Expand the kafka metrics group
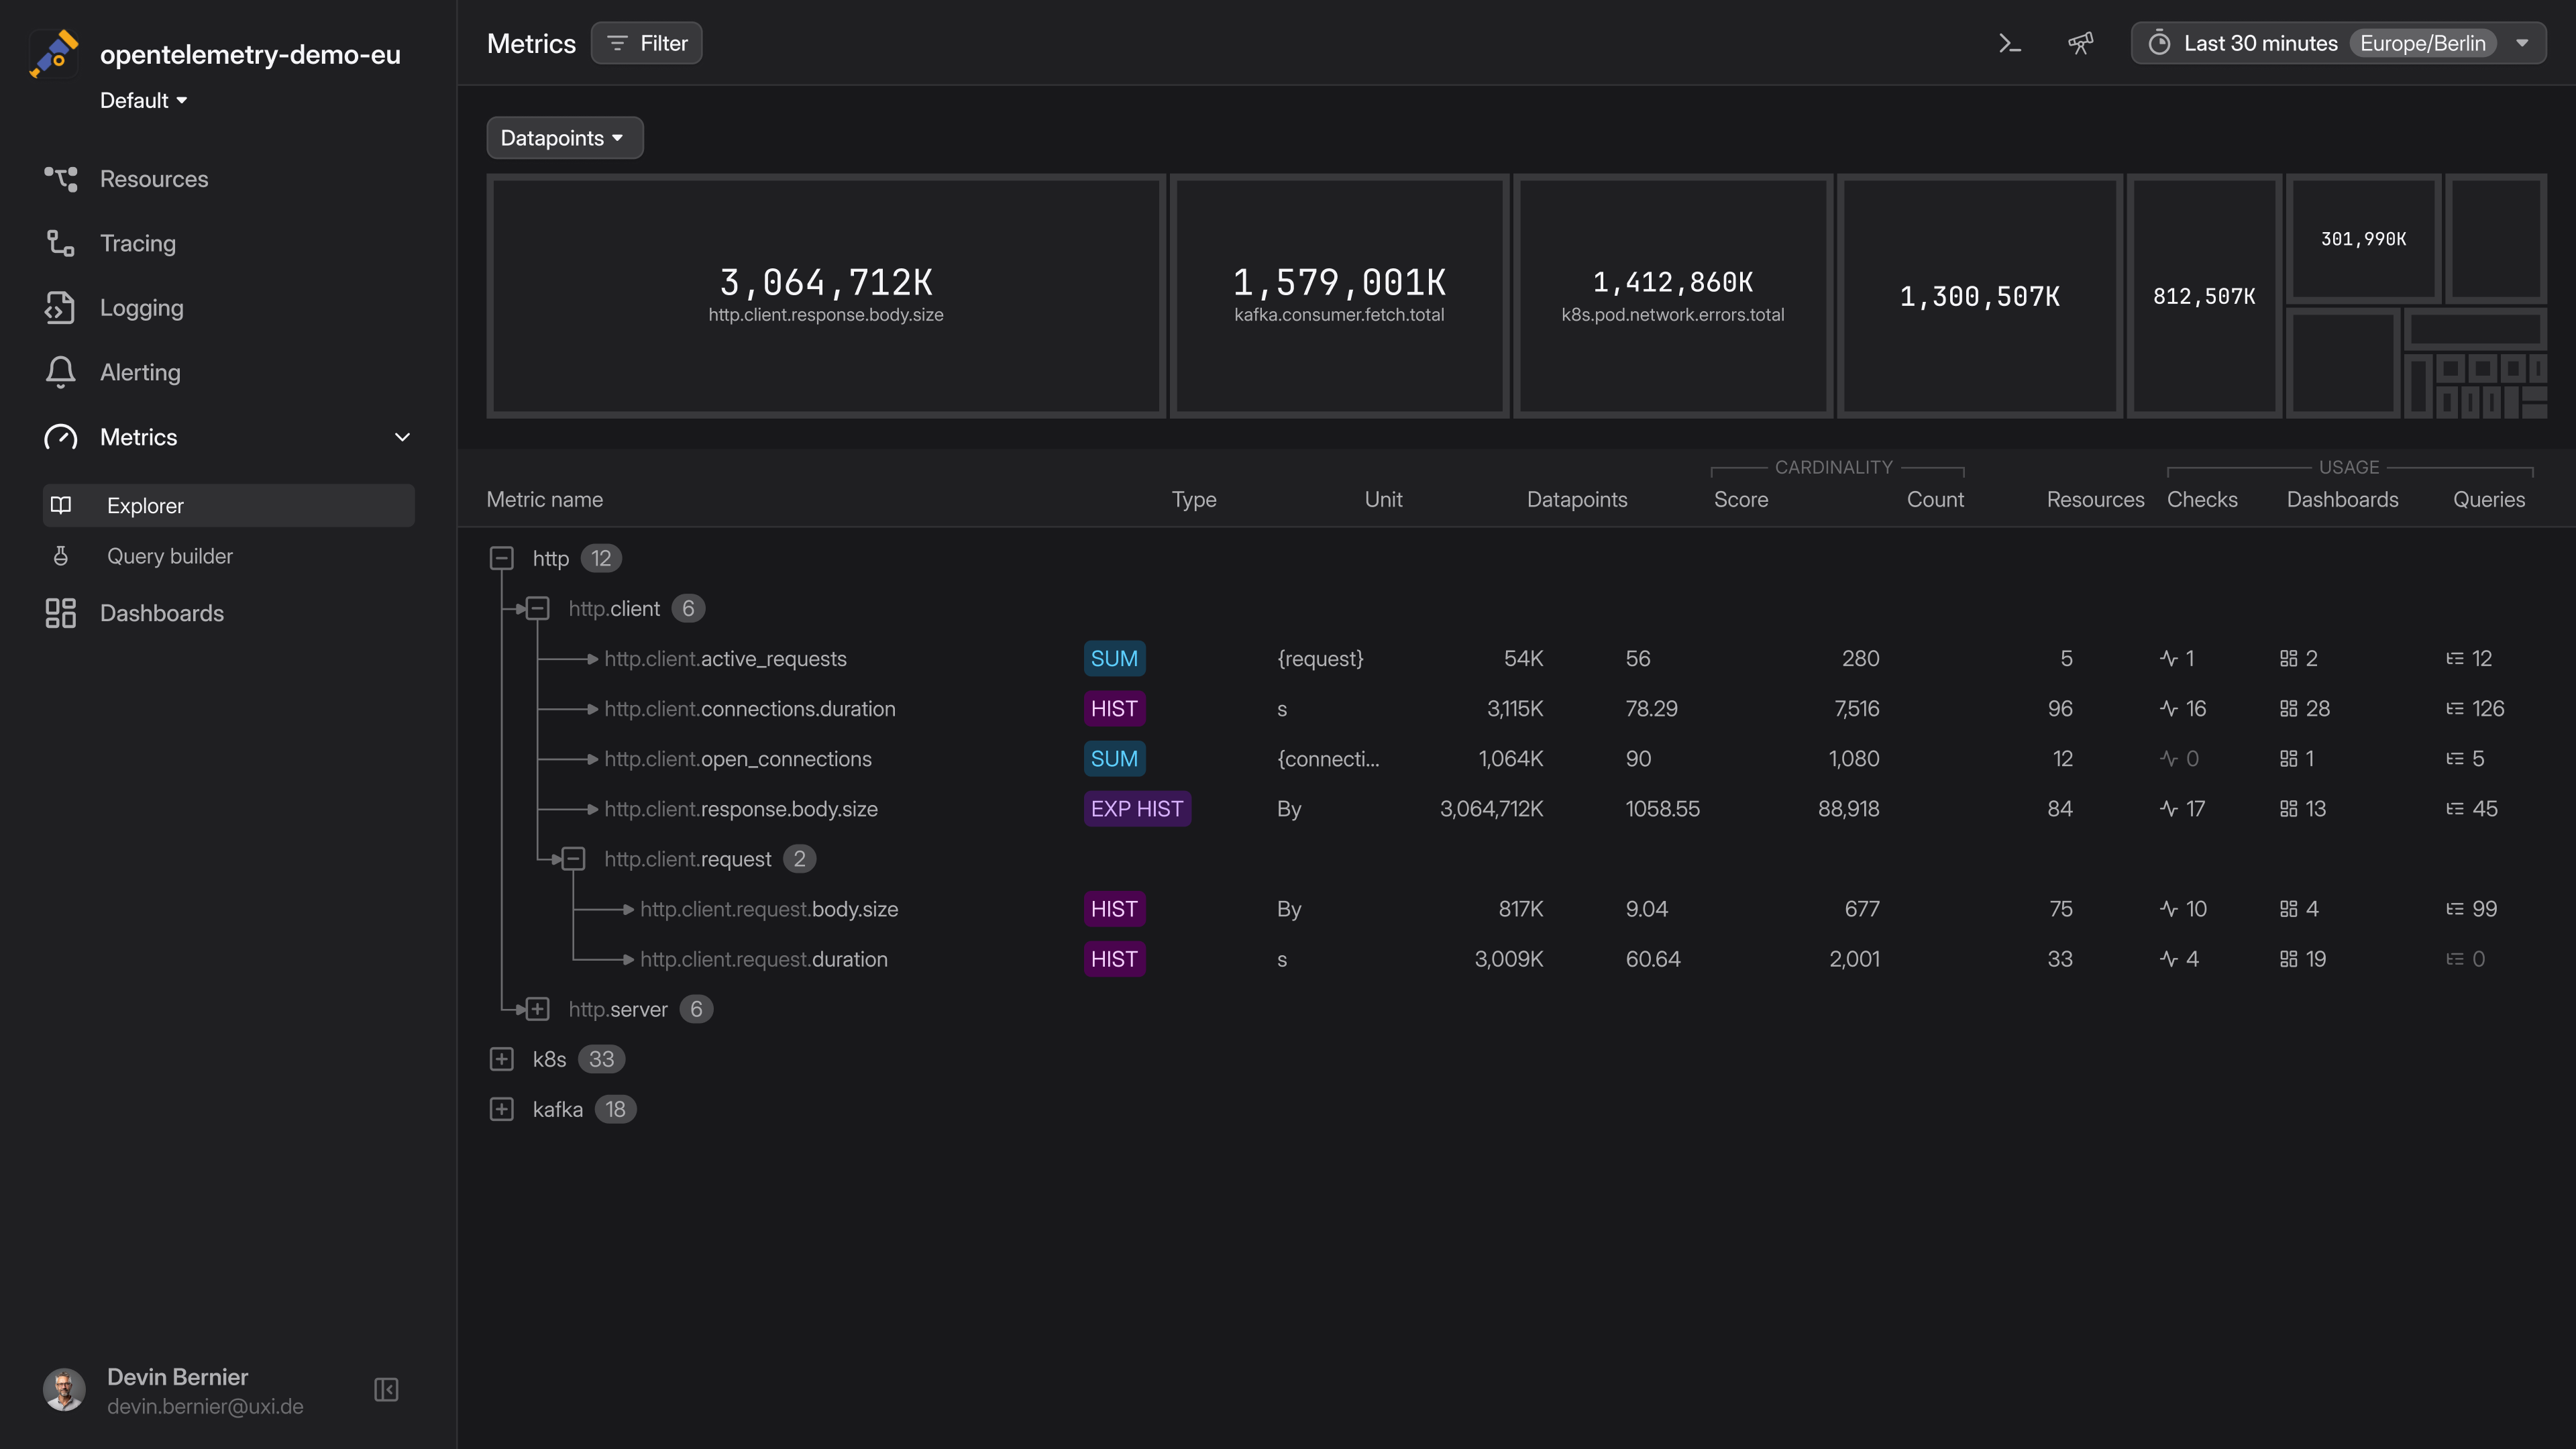 (x=502, y=1109)
